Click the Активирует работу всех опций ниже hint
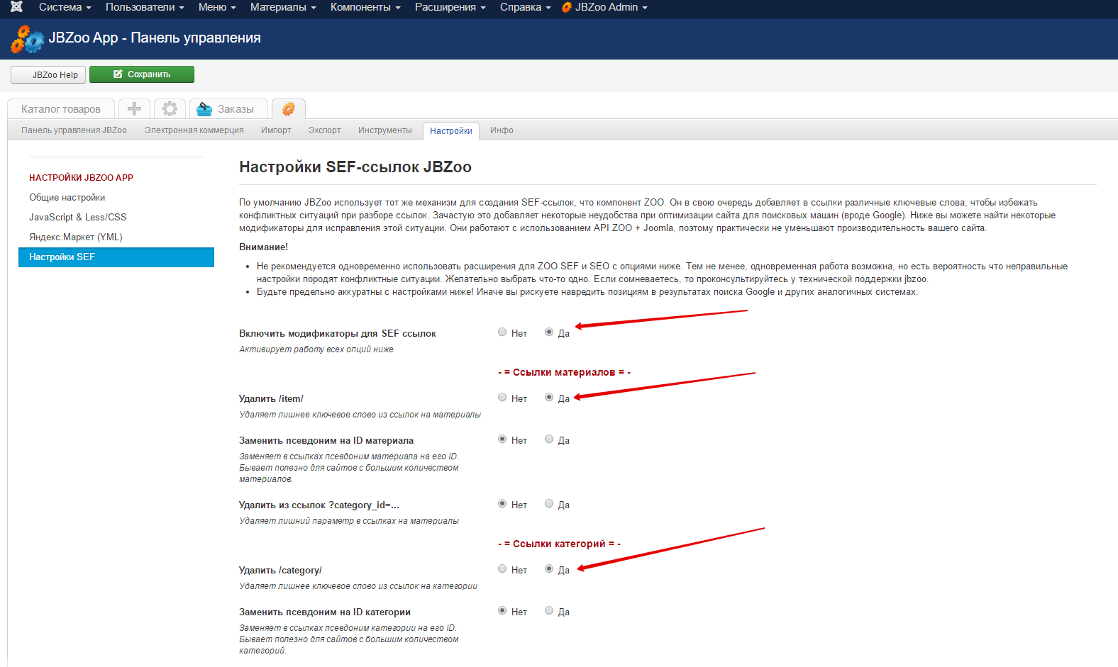Screen dimensions: 1118x667 coord(316,349)
